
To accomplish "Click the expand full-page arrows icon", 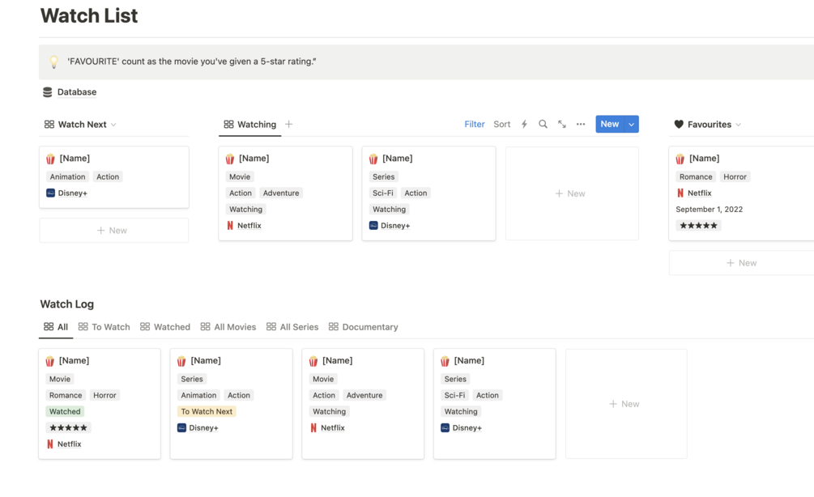I will [562, 125].
